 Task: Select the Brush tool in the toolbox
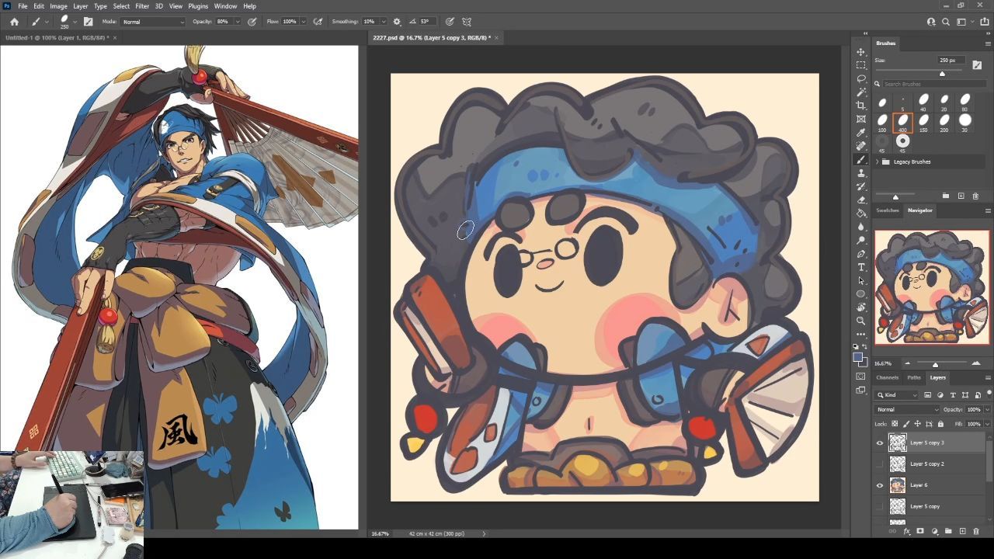point(860,159)
